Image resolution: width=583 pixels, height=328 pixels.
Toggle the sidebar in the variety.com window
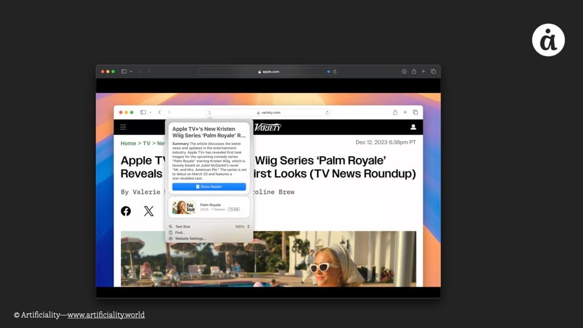(143, 112)
